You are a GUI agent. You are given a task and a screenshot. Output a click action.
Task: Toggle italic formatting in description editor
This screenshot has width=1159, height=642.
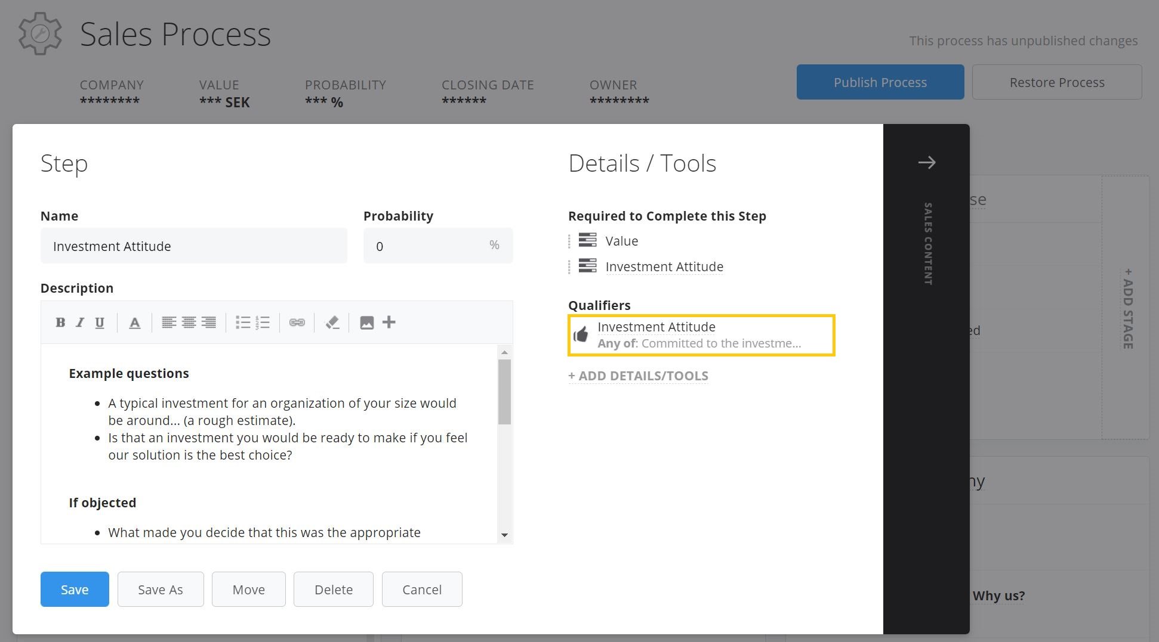[80, 322]
